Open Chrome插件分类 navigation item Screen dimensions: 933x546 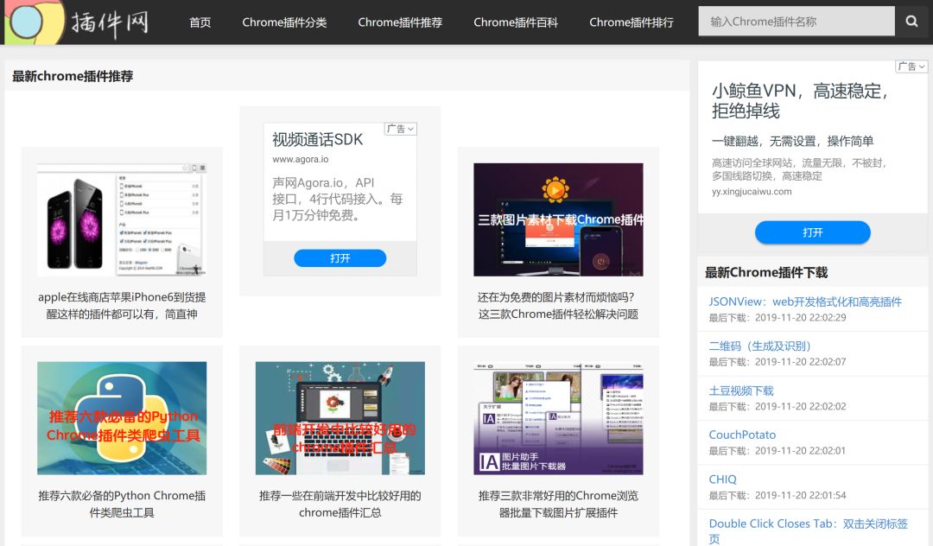284,22
